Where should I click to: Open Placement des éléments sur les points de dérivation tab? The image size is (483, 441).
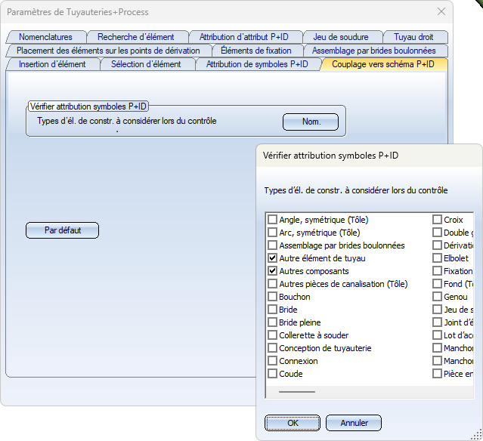pos(108,51)
